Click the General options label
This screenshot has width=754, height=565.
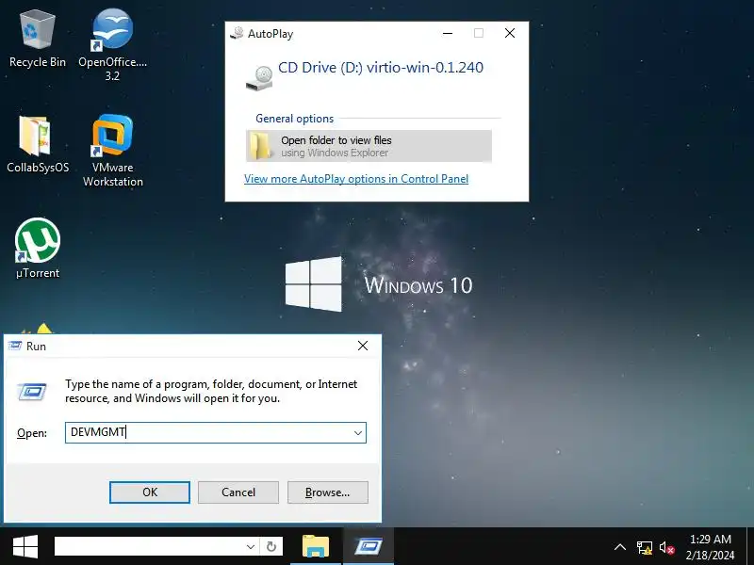click(294, 119)
